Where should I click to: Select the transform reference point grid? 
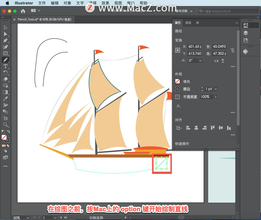pyautogui.click(x=178, y=50)
